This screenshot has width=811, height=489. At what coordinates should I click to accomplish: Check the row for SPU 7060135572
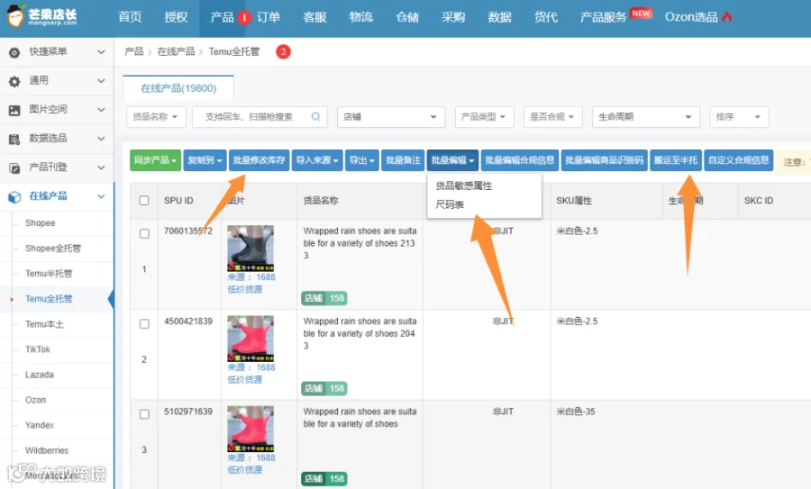coord(144,233)
